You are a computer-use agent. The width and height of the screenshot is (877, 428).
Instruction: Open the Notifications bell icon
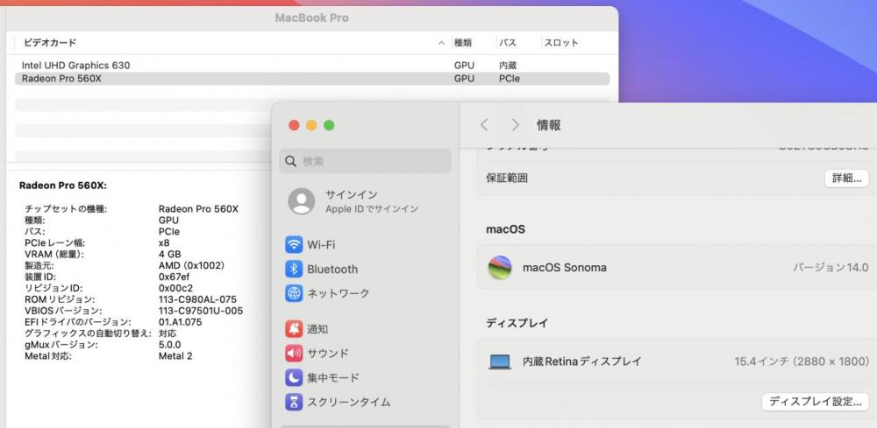(294, 329)
